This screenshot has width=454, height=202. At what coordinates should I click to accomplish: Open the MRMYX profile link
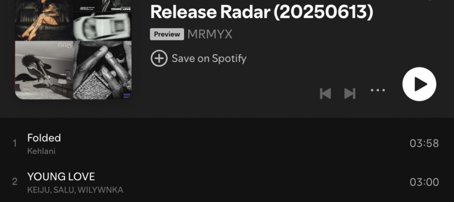(210, 34)
